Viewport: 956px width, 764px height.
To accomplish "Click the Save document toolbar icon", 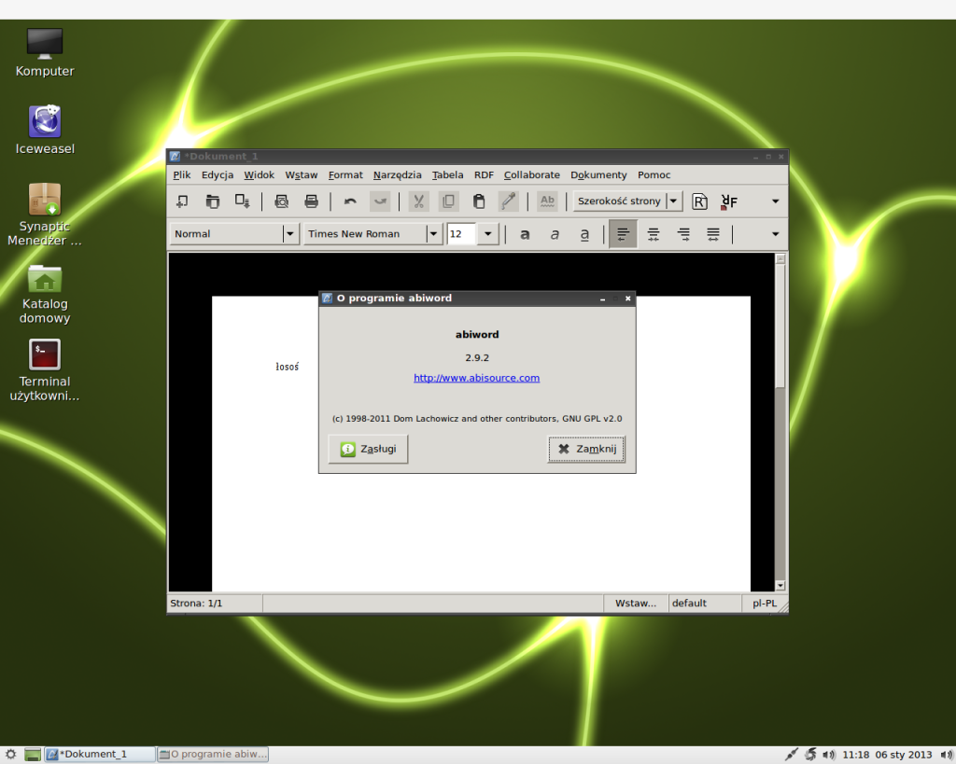I will click(x=242, y=201).
